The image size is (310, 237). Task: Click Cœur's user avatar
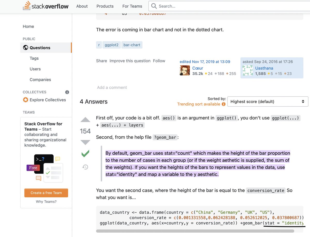point(184,70)
